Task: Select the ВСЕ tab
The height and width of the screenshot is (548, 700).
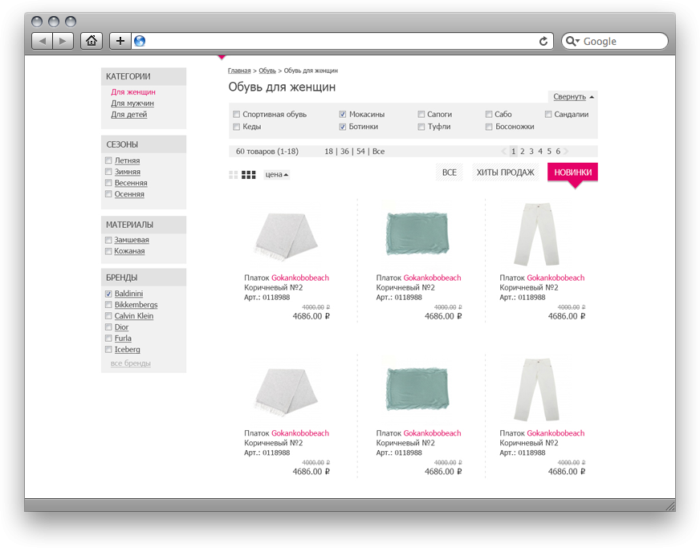Action: tap(449, 173)
